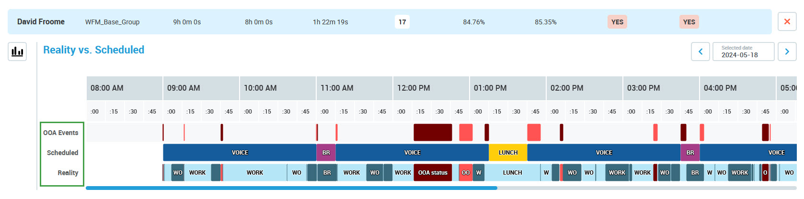
Task: Close the David Froome detail panel
Action: point(787,21)
